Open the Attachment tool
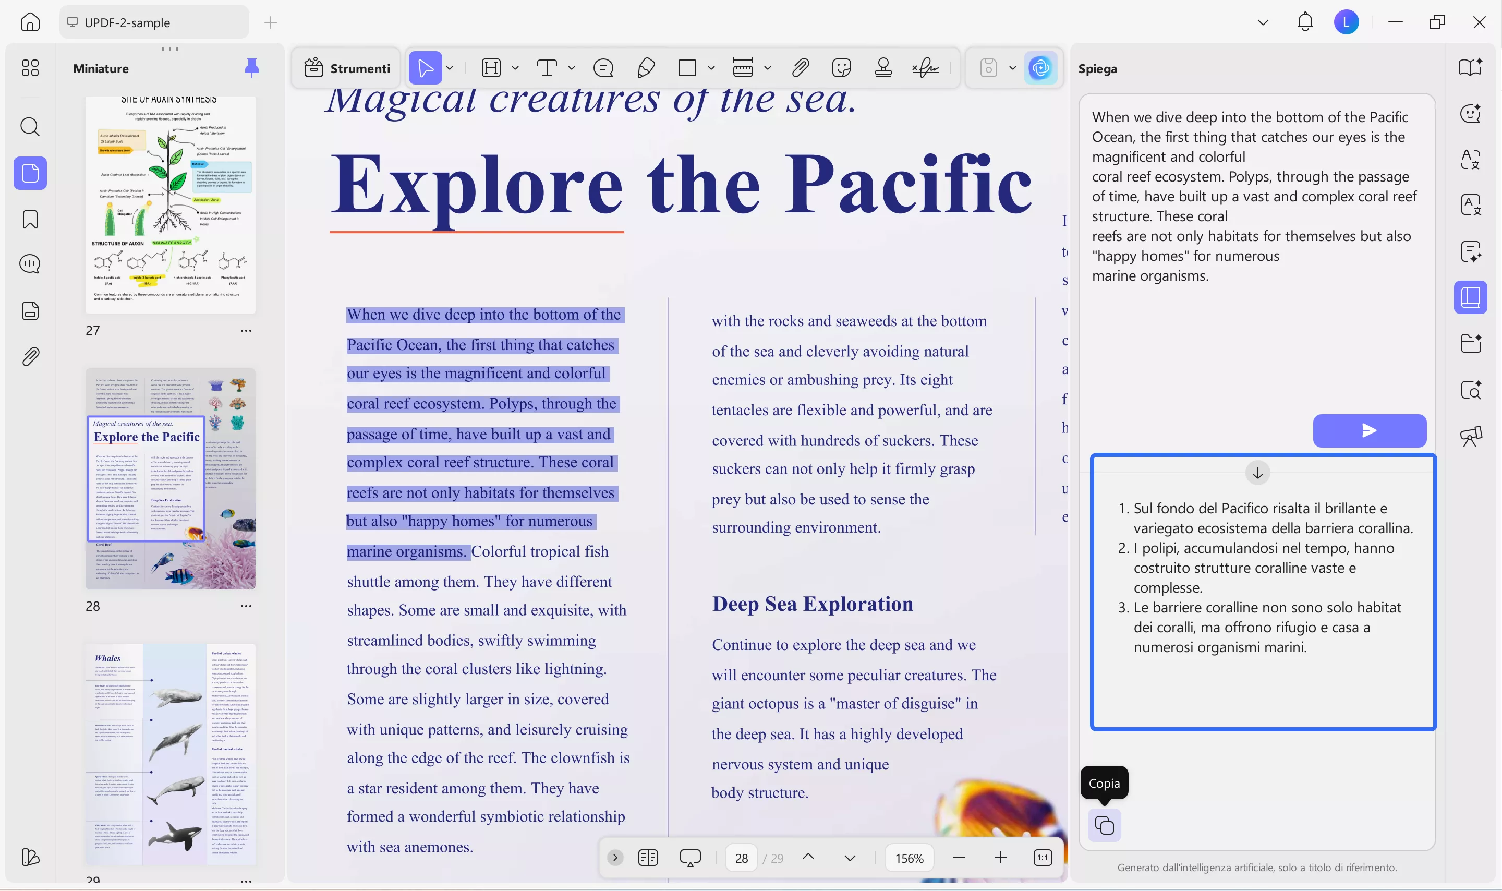Screen dimensions: 1502x891 800,68
